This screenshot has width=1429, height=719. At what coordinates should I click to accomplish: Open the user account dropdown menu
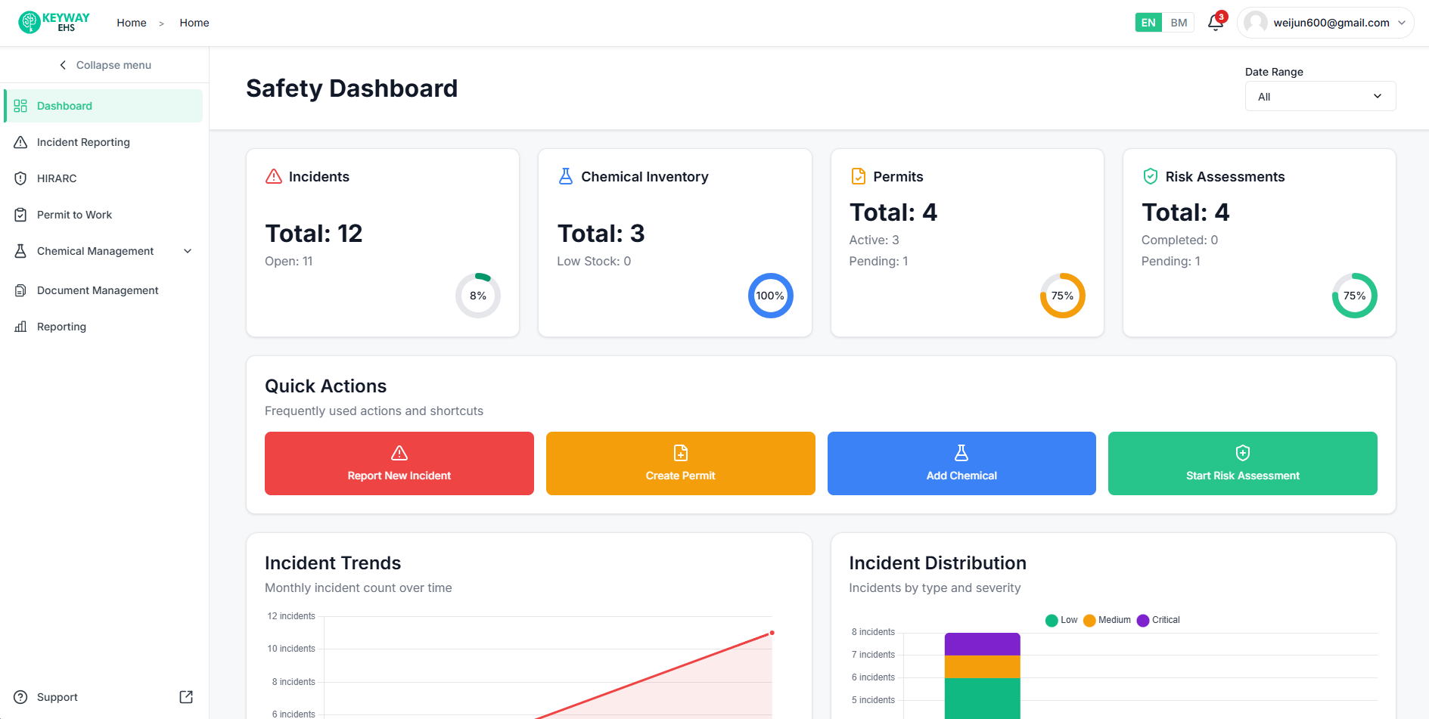point(1325,23)
